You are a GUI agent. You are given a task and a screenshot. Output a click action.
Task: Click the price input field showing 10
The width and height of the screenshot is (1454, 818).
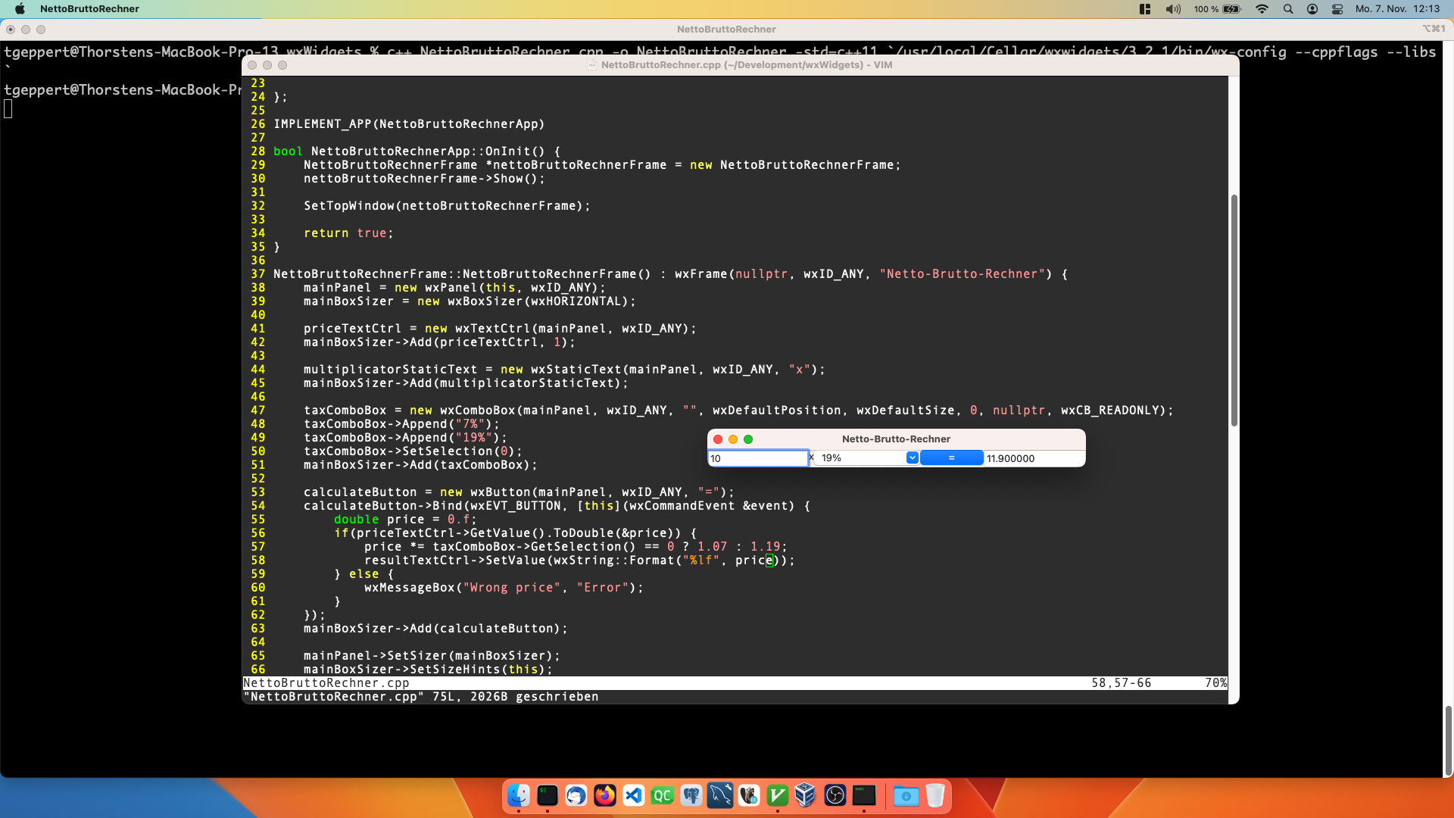757,458
